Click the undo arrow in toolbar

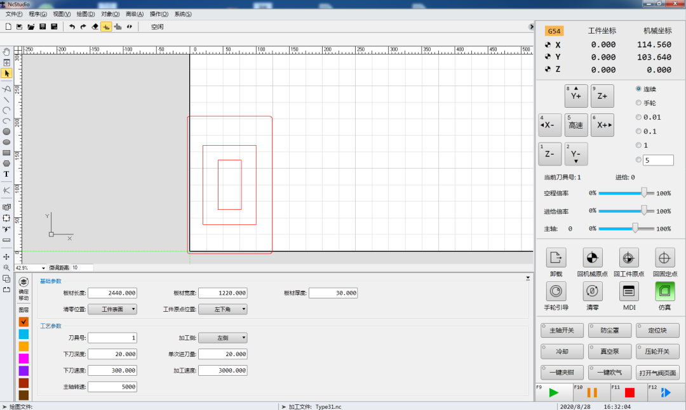[72, 27]
